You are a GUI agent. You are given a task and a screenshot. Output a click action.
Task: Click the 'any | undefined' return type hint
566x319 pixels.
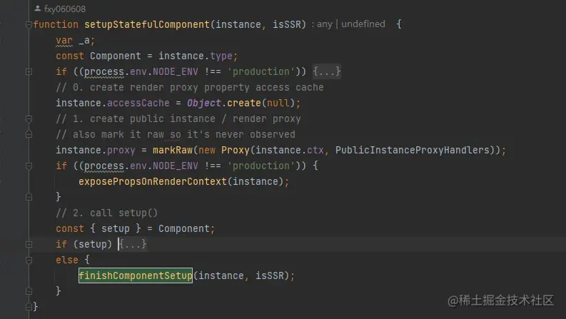coord(351,24)
